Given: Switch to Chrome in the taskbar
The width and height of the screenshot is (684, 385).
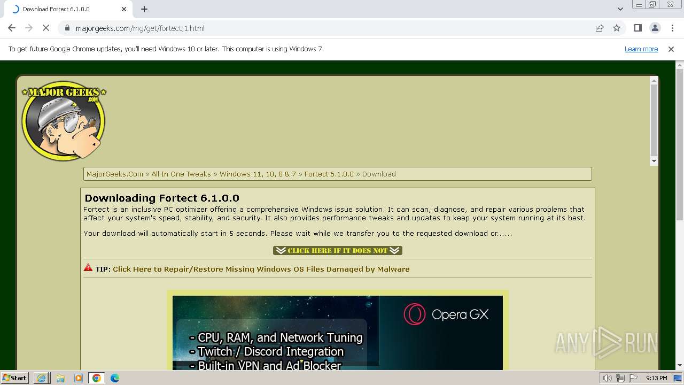Looking at the screenshot, I should click(x=97, y=378).
